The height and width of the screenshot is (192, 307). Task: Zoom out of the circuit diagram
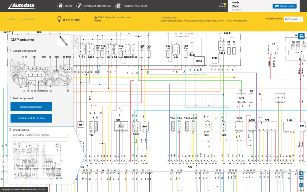click(x=301, y=178)
